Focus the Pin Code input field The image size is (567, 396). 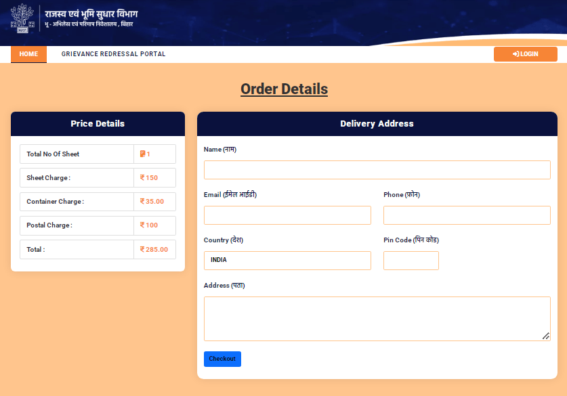411,261
